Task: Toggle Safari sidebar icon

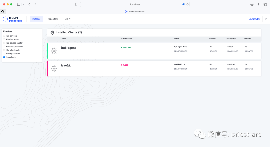Action: tap(18, 4)
